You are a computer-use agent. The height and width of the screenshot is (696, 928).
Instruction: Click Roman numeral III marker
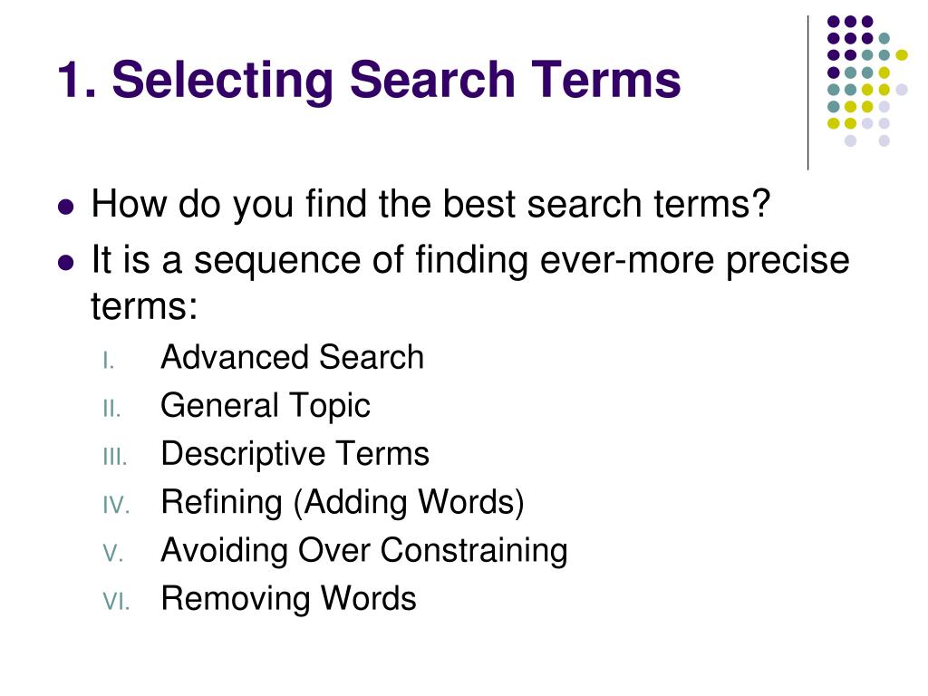click(x=115, y=457)
